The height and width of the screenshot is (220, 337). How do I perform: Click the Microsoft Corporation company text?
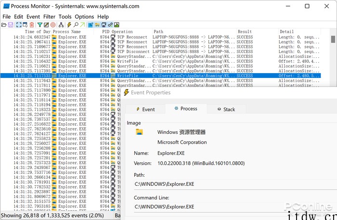pos(182,142)
